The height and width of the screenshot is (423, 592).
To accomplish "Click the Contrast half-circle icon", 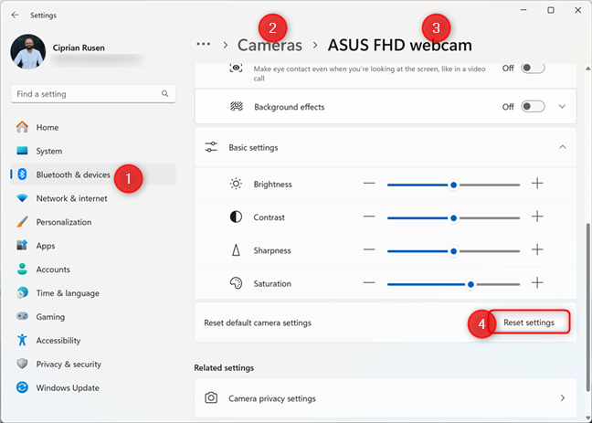I will 236,217.
